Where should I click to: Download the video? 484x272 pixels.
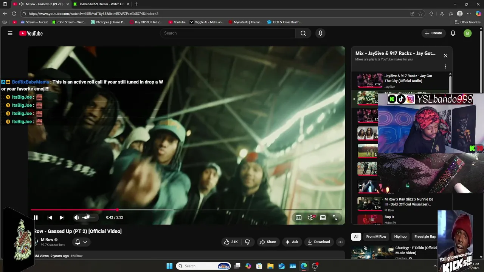319,242
